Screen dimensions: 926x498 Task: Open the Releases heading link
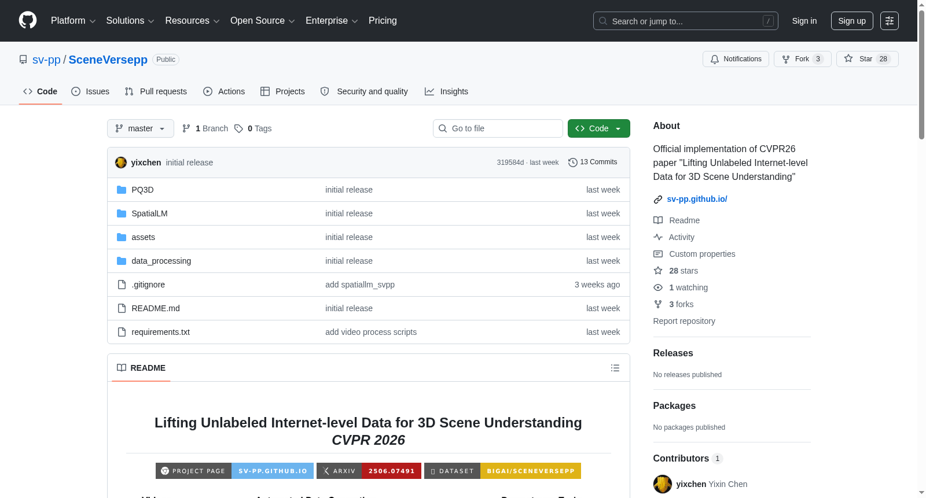point(673,353)
